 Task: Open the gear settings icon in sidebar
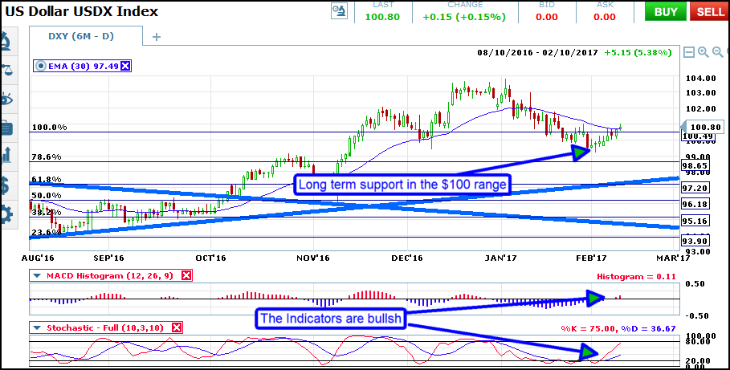6,215
